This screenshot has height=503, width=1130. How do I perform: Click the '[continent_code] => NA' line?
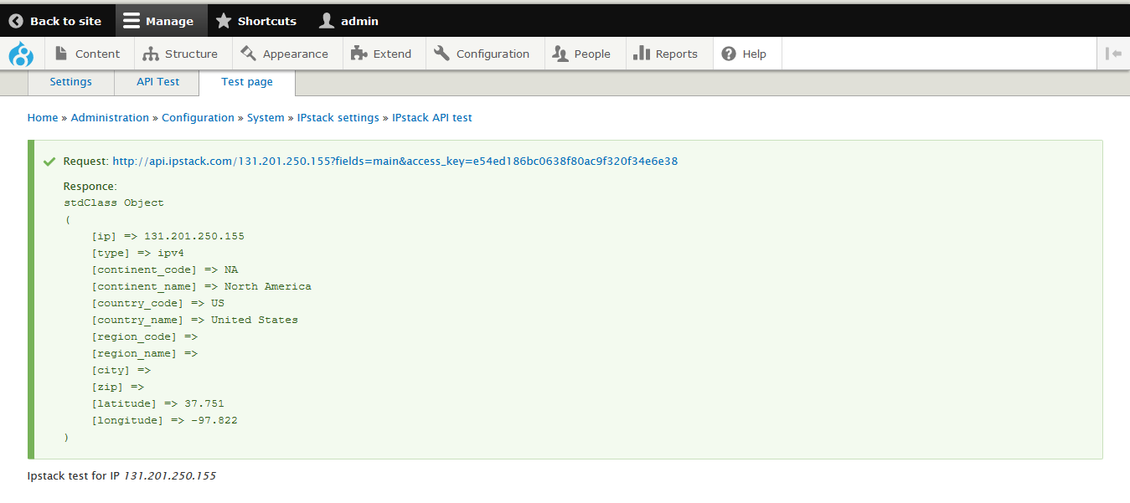165,269
